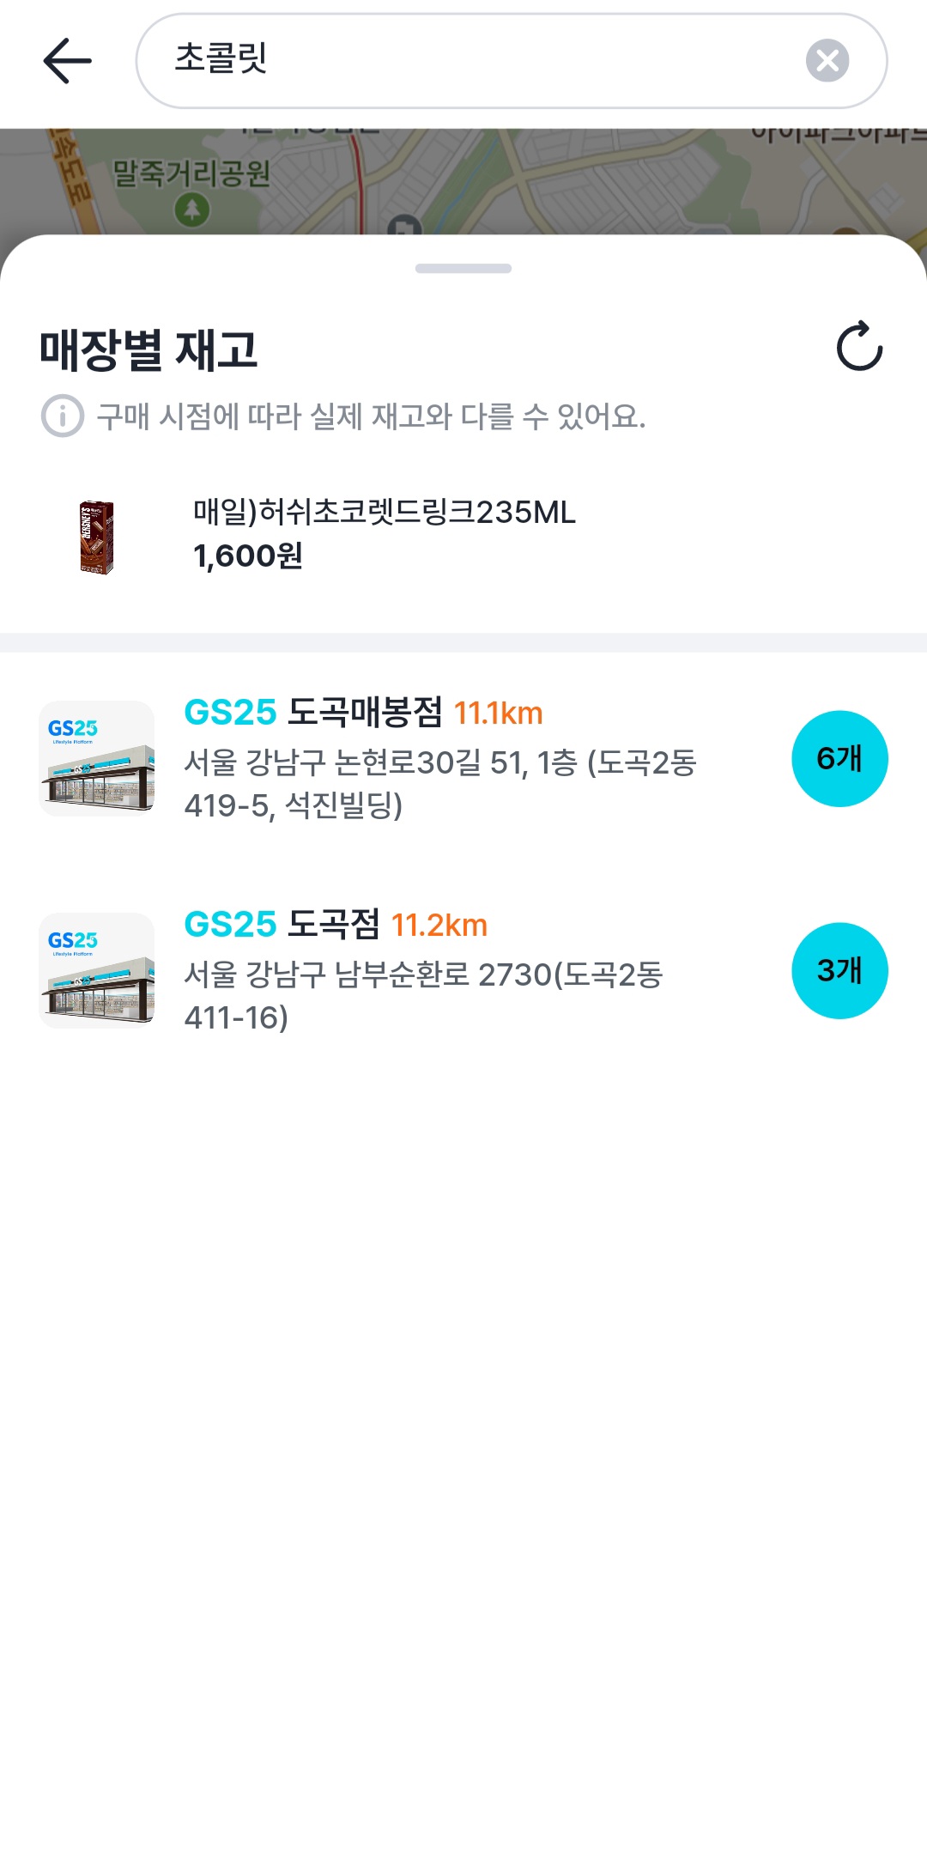The width and height of the screenshot is (927, 1858).
Task: Select GS25 도곡매봉점 store title
Action: click(313, 713)
